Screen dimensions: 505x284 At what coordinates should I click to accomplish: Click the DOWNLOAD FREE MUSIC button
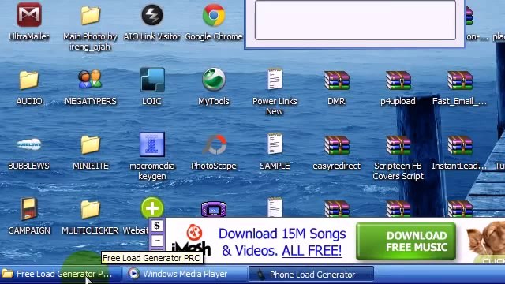click(406, 241)
